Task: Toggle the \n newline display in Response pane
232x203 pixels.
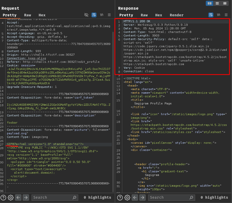Action: point(219,15)
